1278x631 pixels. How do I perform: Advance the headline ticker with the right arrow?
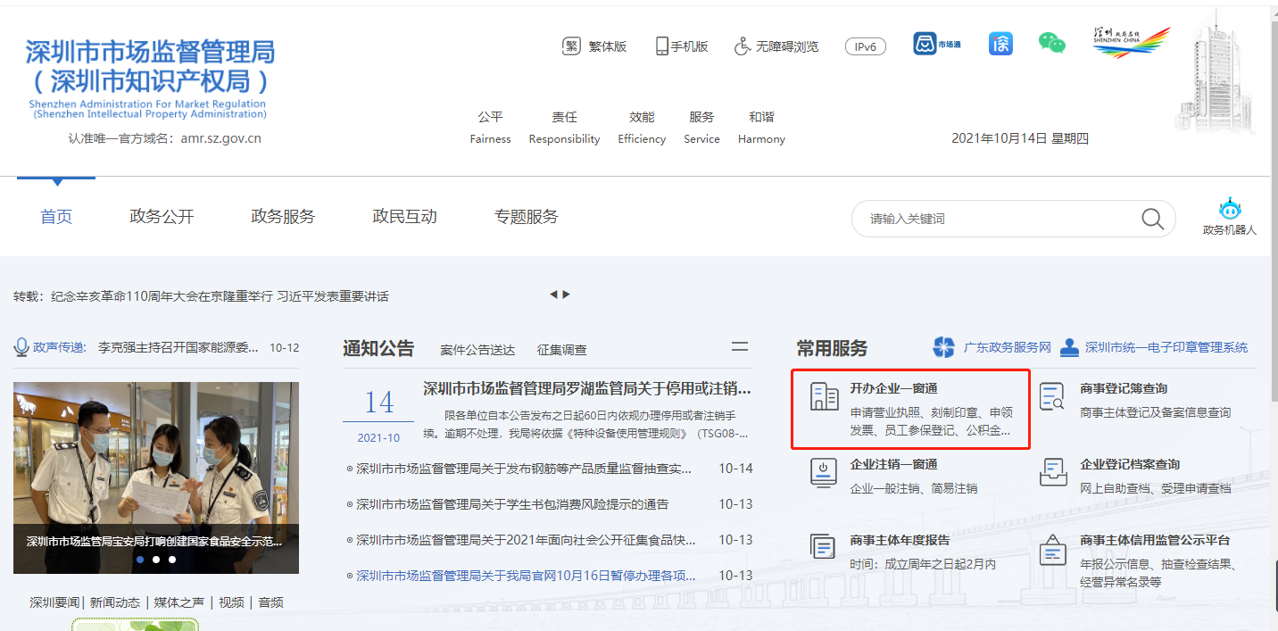tap(568, 294)
